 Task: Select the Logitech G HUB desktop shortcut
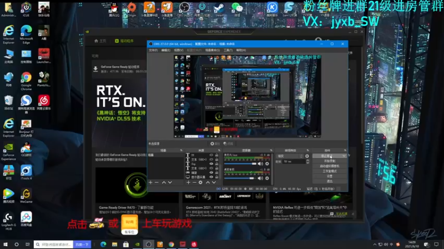pyautogui.click(x=8, y=221)
